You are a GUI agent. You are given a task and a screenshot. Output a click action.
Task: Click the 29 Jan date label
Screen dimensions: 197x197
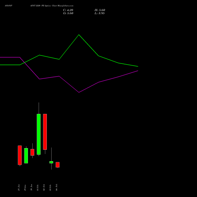[25, 188]
